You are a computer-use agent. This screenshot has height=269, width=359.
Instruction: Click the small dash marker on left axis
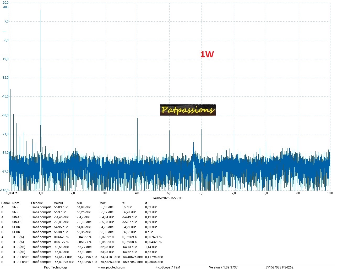click(x=4, y=32)
